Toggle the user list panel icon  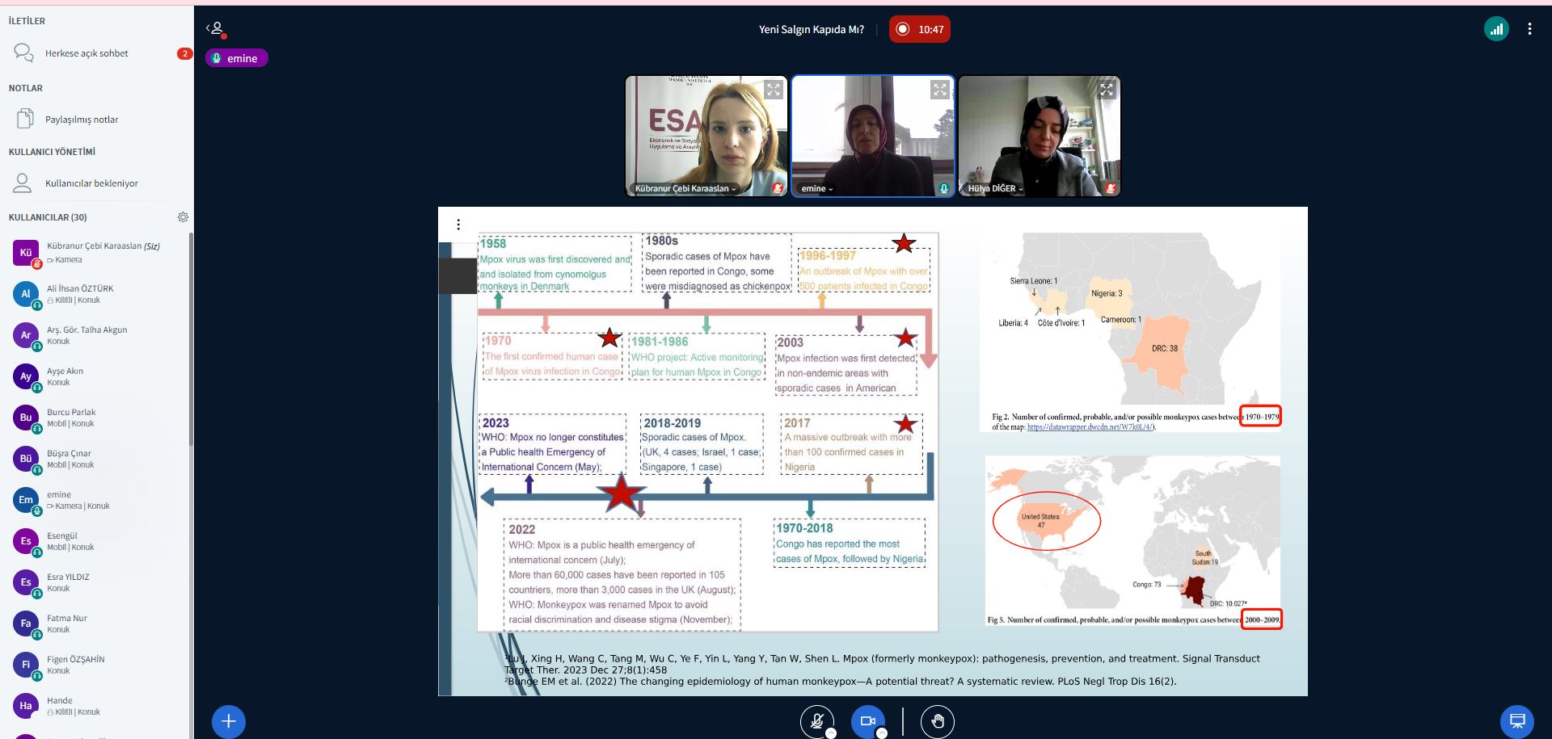216,29
